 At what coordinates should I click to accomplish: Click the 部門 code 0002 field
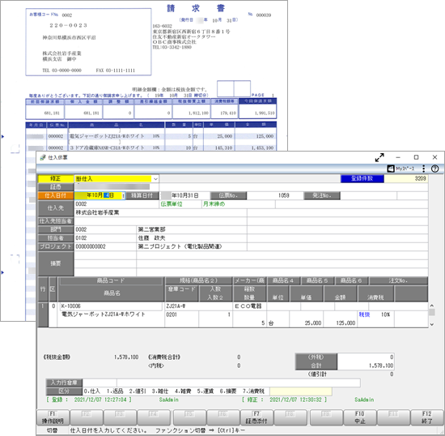coord(105,229)
